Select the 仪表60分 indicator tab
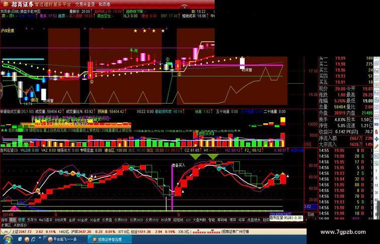The width and height of the screenshot is (380, 244). [121, 220]
